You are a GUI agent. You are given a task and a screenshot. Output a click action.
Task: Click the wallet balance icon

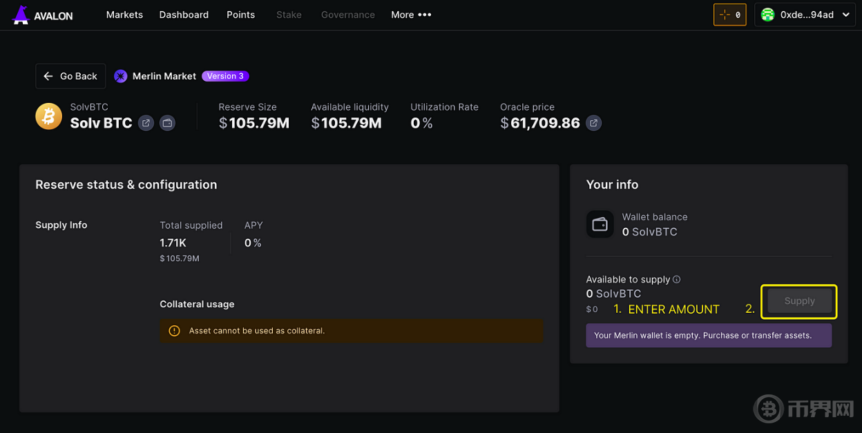click(x=600, y=224)
